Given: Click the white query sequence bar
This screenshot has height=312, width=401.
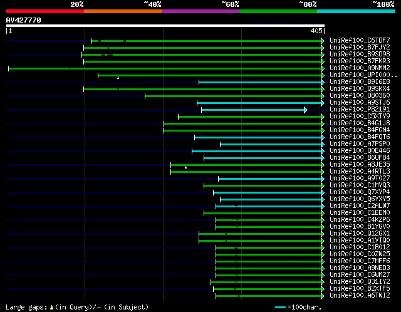Looking at the screenshot, I should (165, 26).
